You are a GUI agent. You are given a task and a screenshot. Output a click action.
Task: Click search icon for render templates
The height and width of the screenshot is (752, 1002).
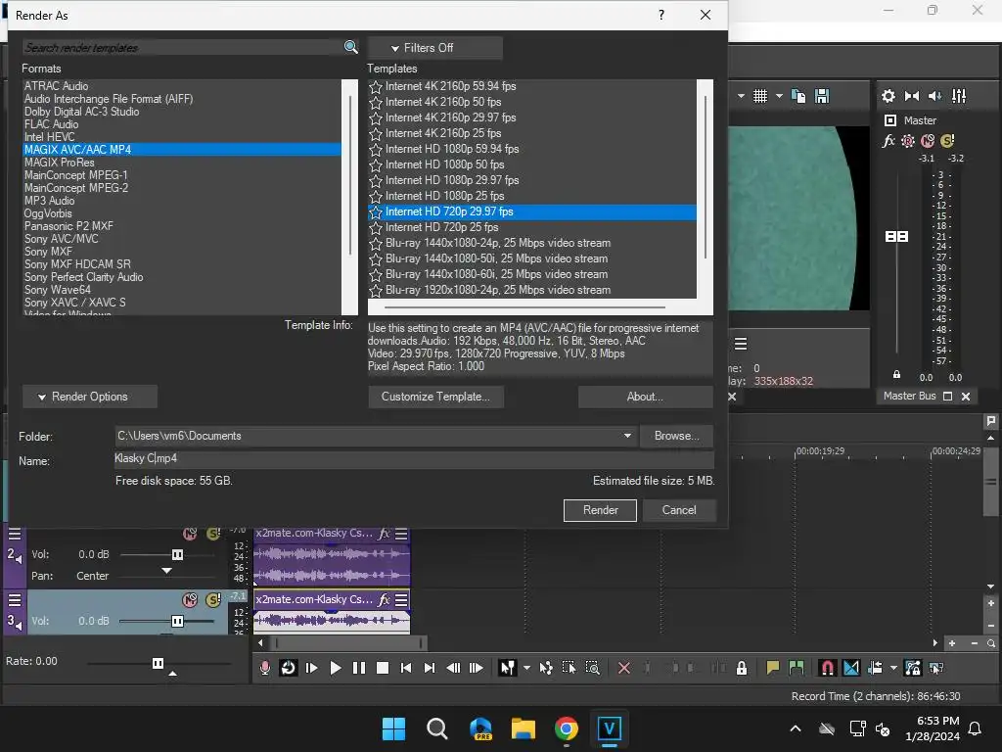click(350, 47)
